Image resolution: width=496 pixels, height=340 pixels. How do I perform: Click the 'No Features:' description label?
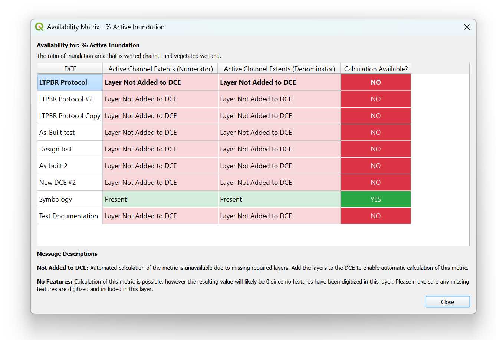55,282
